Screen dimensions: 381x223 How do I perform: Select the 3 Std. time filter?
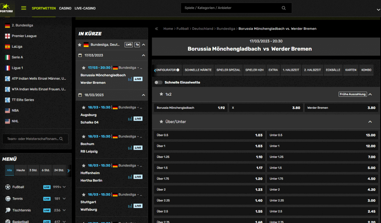coord(33,170)
